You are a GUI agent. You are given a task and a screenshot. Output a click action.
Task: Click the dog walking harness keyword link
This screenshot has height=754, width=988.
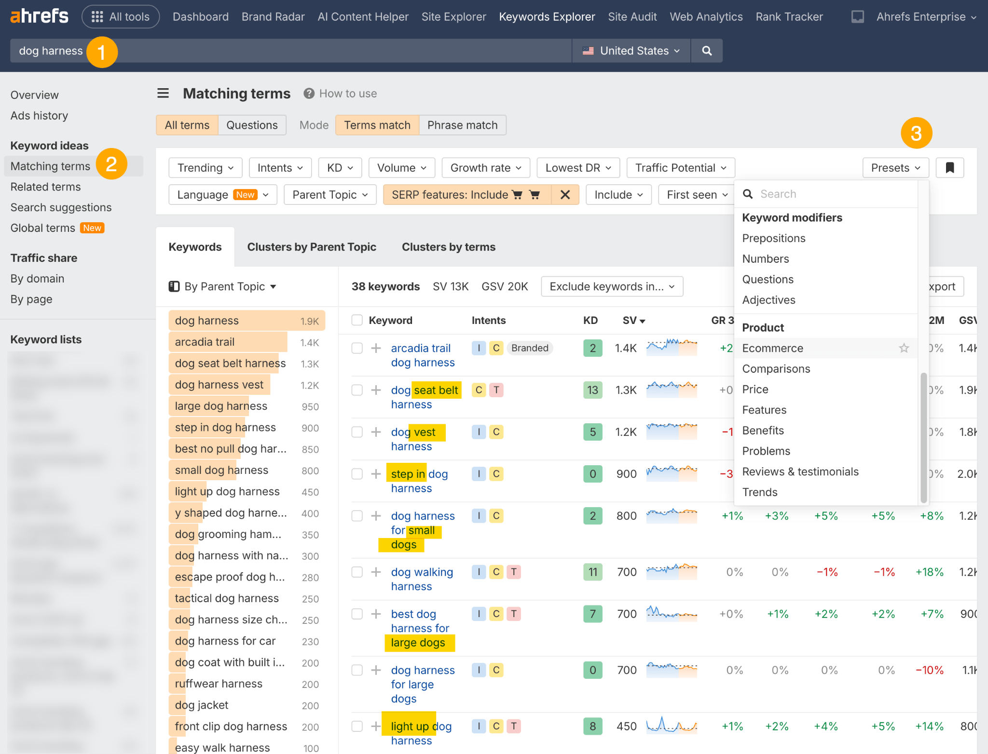pos(422,579)
